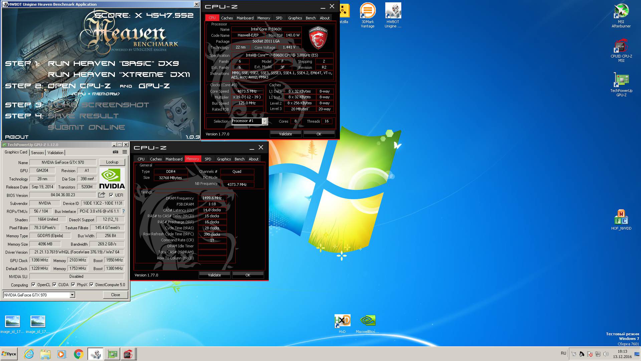641x361 pixels.
Task: Click OK in the CPU-Z memory window
Action: 248,275
